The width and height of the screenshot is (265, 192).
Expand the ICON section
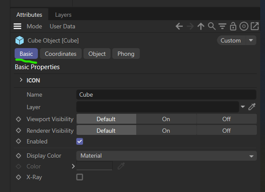click(21, 80)
